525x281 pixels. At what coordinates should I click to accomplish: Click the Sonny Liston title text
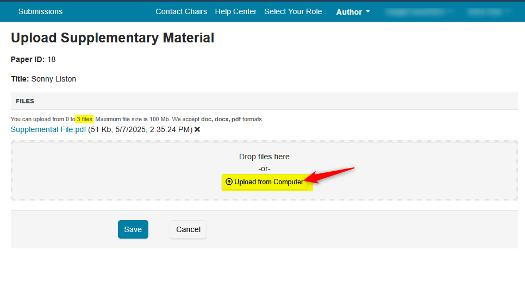(53, 79)
